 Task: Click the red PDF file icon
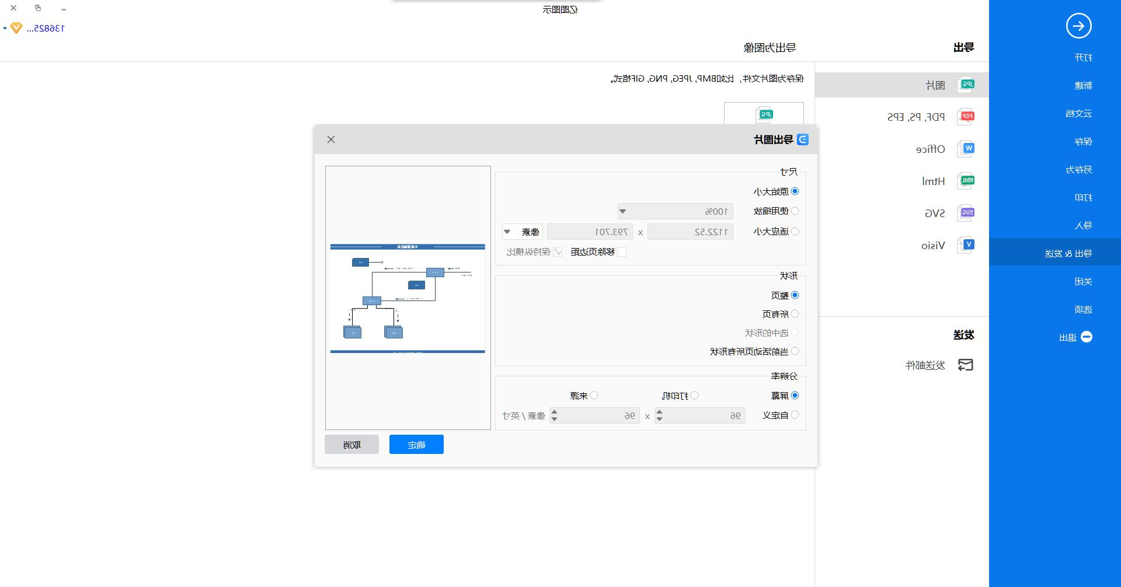coord(966,117)
